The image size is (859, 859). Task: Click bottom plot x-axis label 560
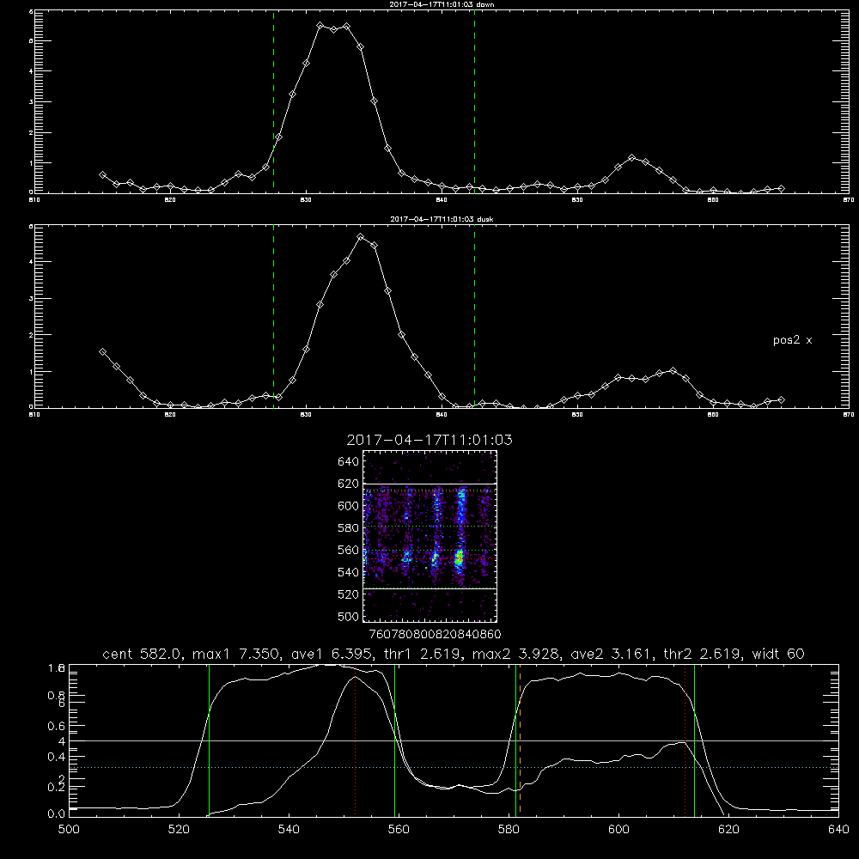click(x=399, y=830)
